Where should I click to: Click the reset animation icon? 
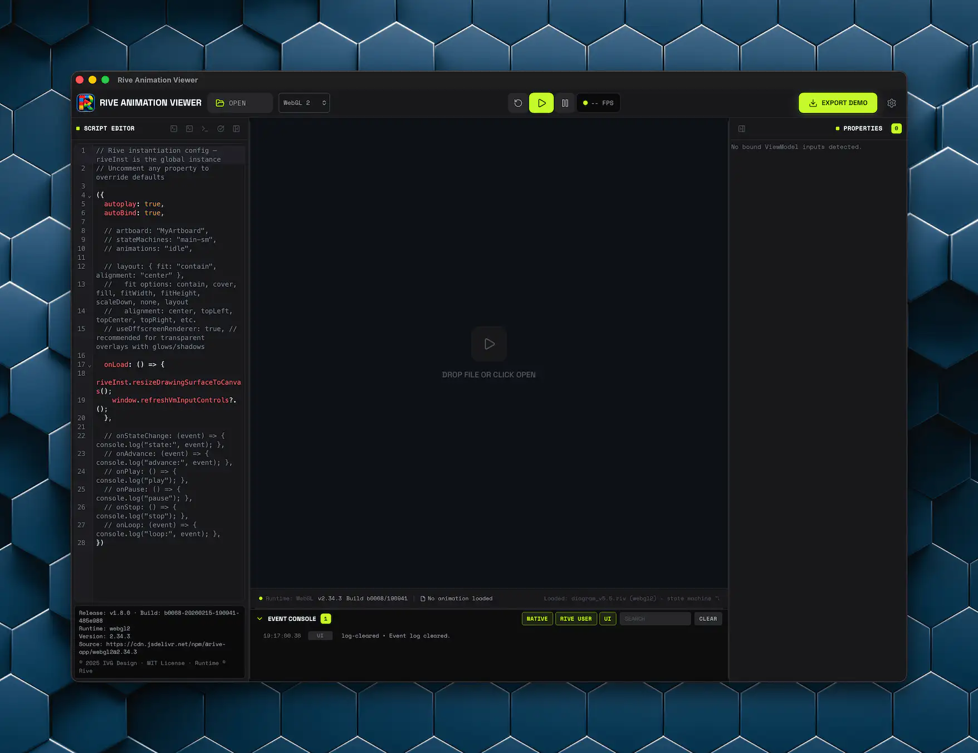(518, 103)
